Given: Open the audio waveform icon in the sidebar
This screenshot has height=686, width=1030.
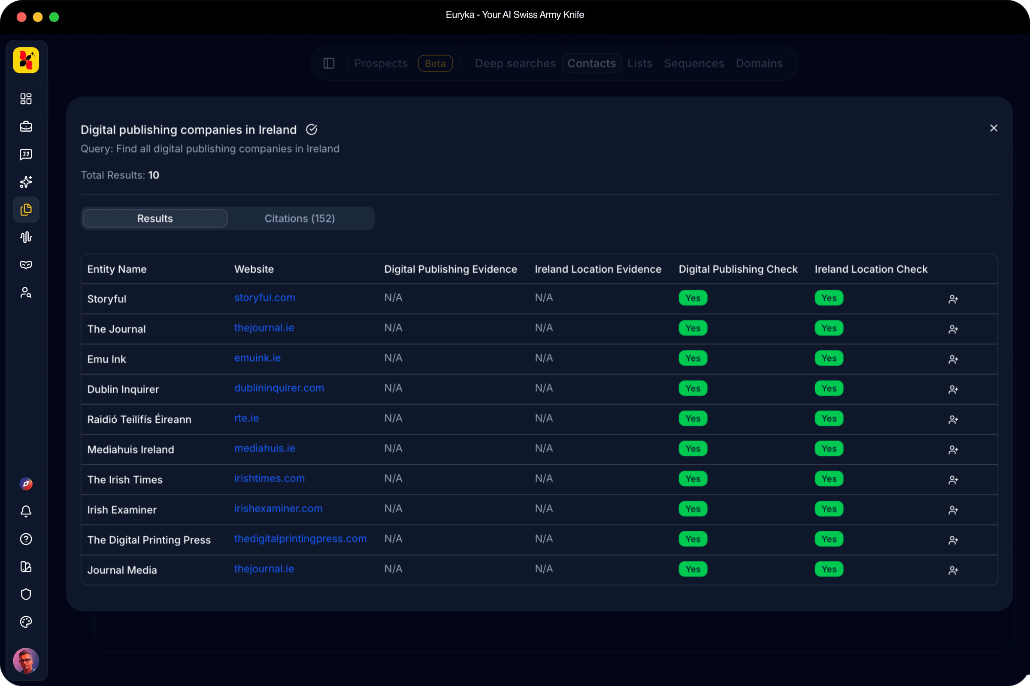Looking at the screenshot, I should (26, 237).
